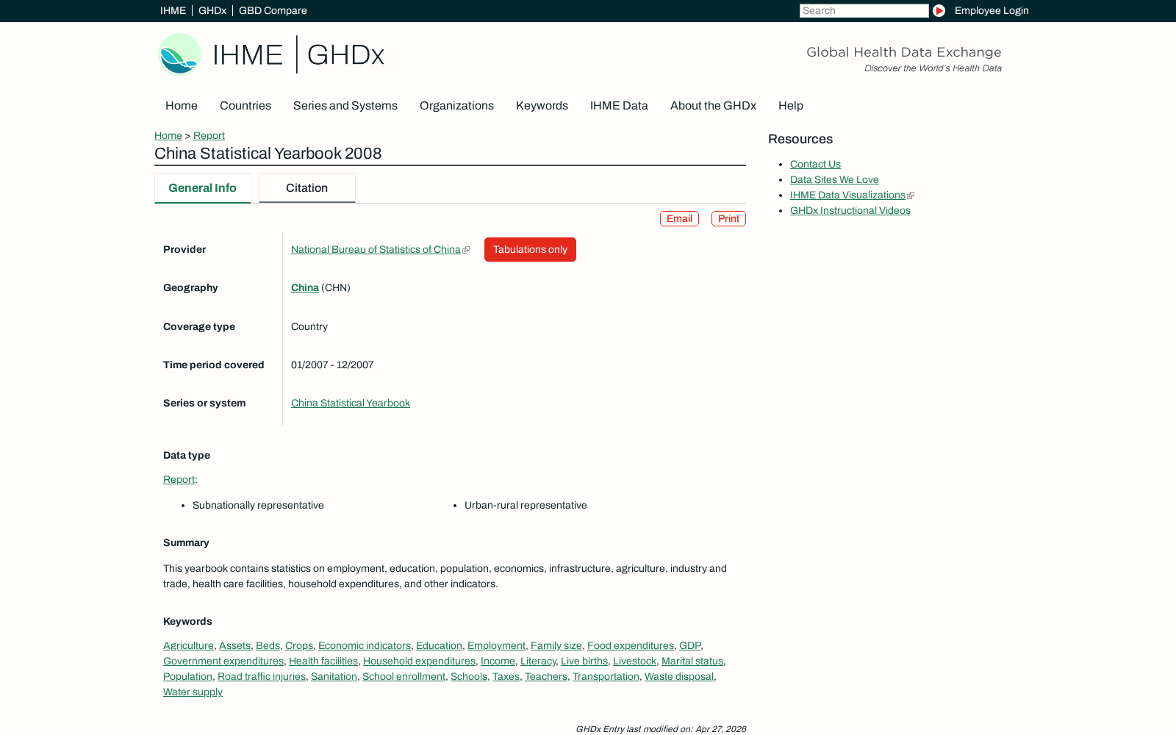Screen dimensions: 1176x735
Task: Focus the Search input field
Action: (x=864, y=10)
